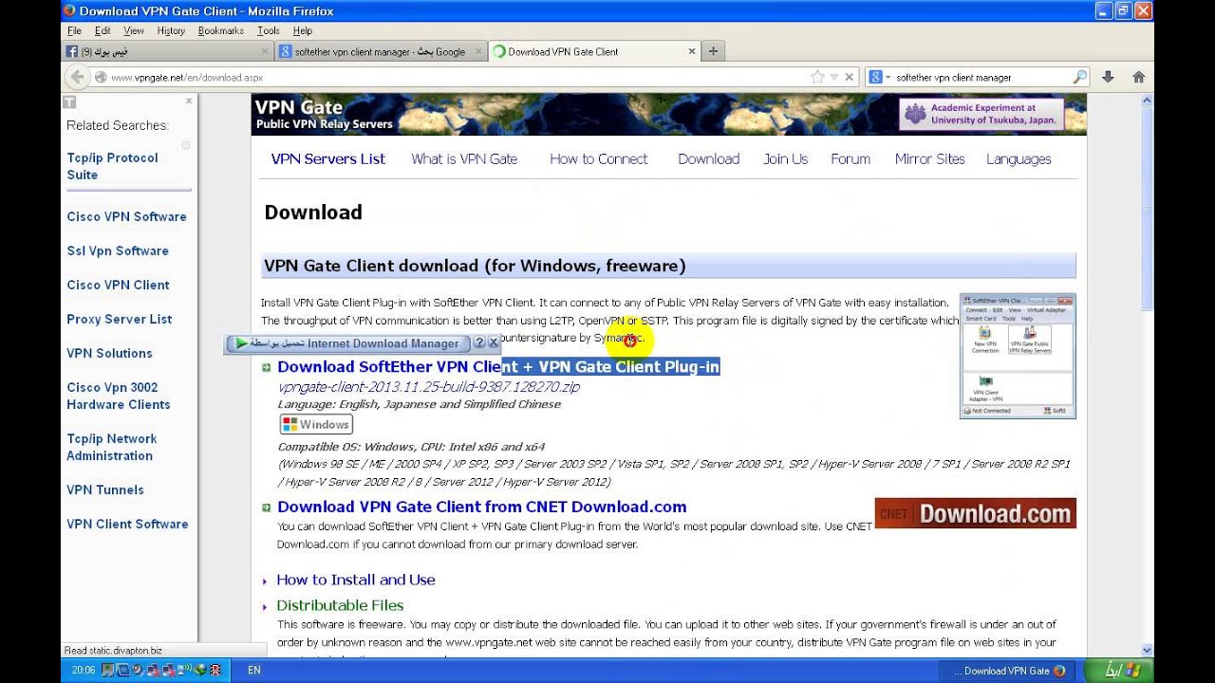
Task: Close the Facebook tab
Action: click(265, 51)
